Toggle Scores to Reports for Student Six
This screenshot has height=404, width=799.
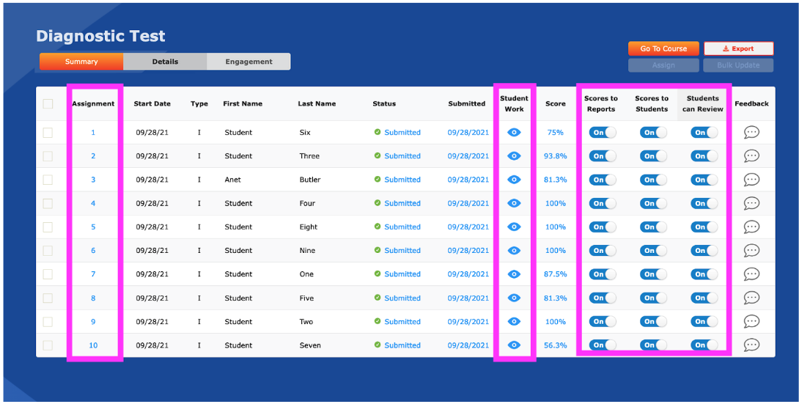click(x=603, y=133)
